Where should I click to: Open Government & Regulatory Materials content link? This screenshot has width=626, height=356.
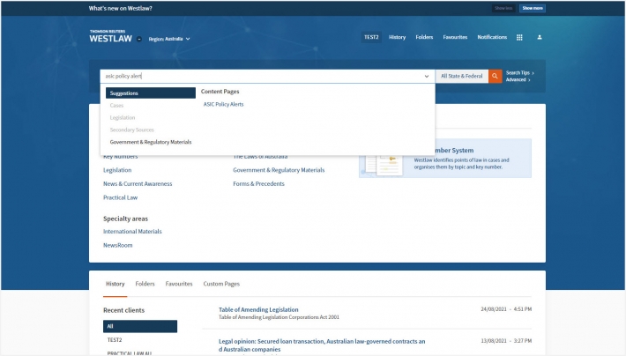click(279, 170)
